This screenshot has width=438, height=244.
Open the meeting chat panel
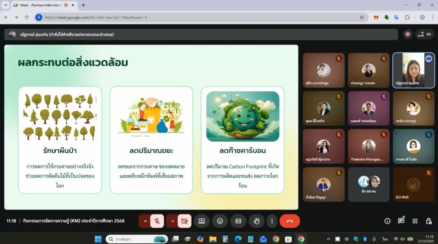pyautogui.click(x=401, y=221)
